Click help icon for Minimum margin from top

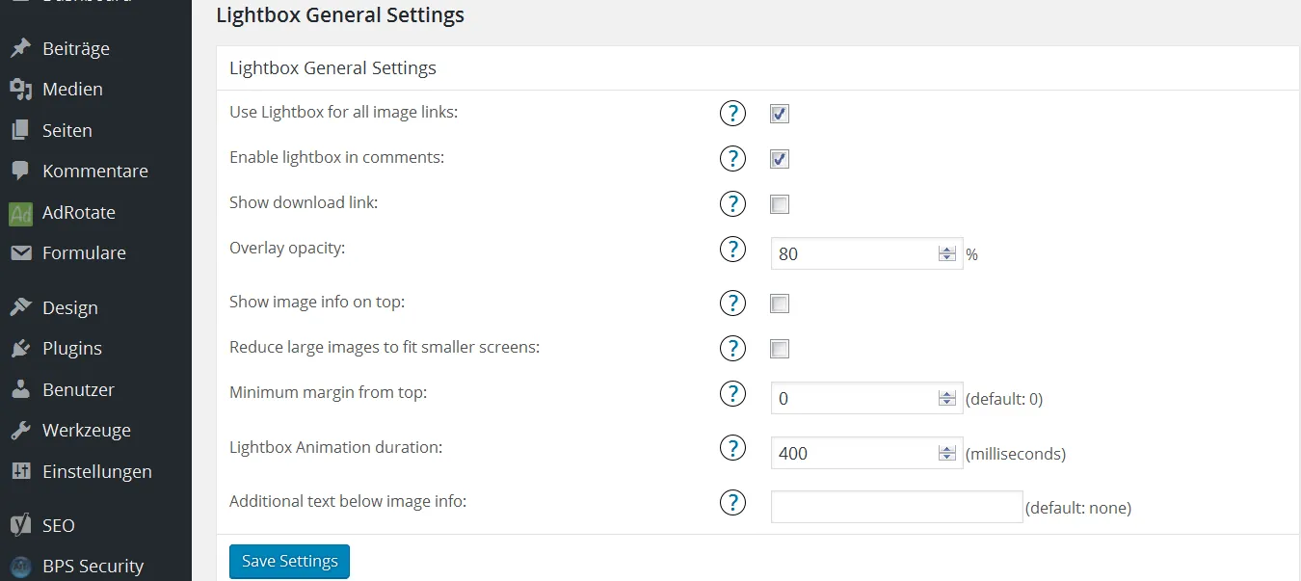pyautogui.click(x=733, y=393)
